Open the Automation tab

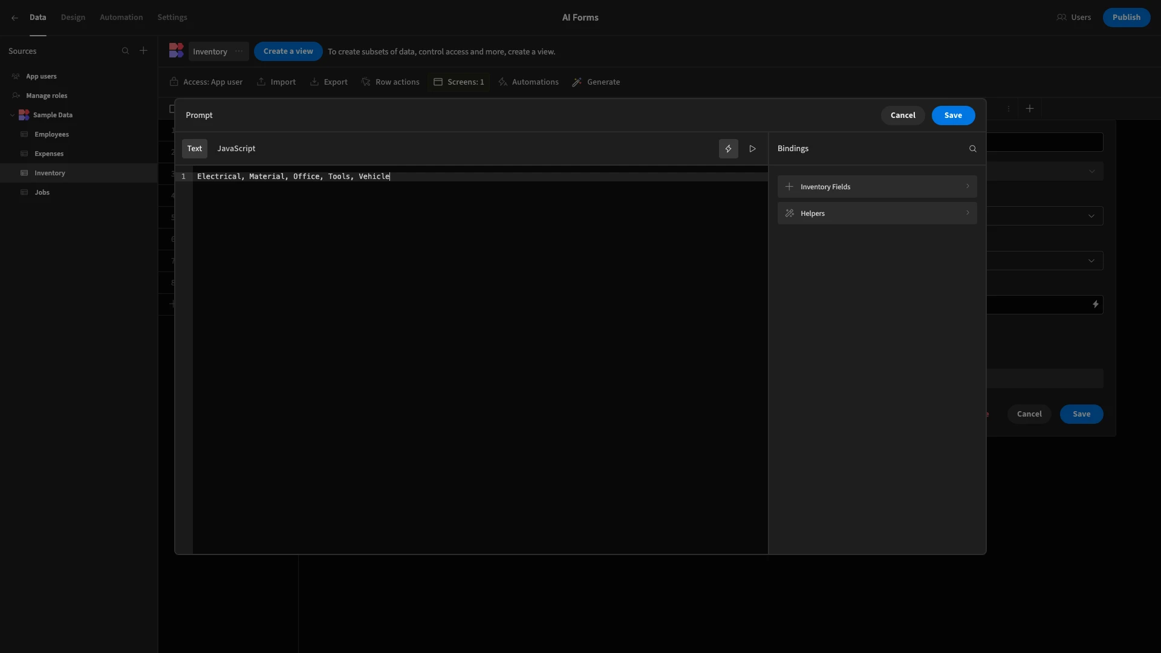(121, 18)
